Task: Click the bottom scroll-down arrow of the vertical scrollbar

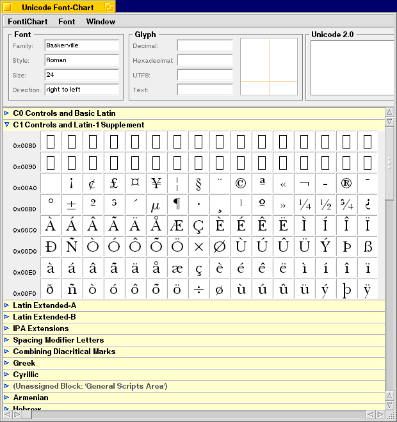Action: pyautogui.click(x=389, y=405)
